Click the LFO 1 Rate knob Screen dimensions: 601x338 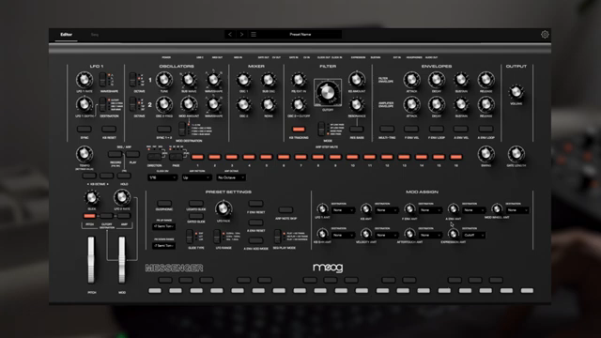pyautogui.click(x=85, y=80)
